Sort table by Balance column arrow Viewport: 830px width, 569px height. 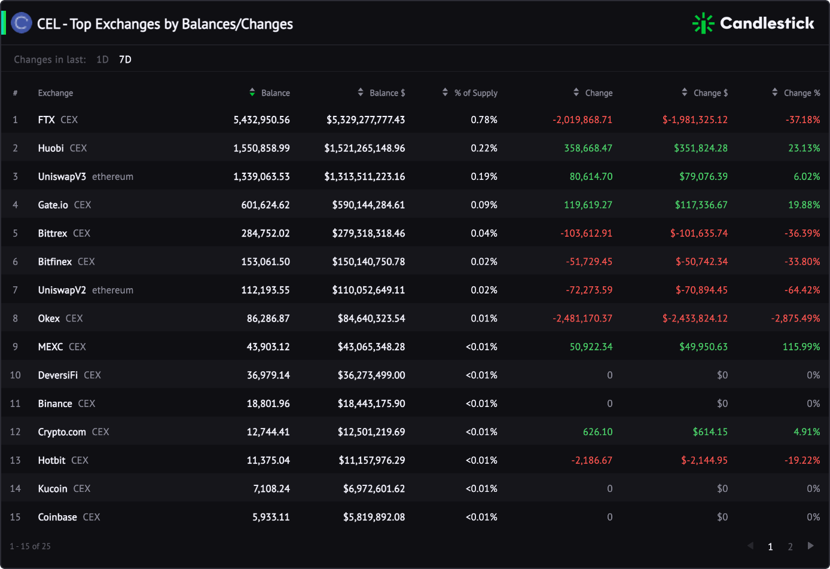(x=252, y=93)
